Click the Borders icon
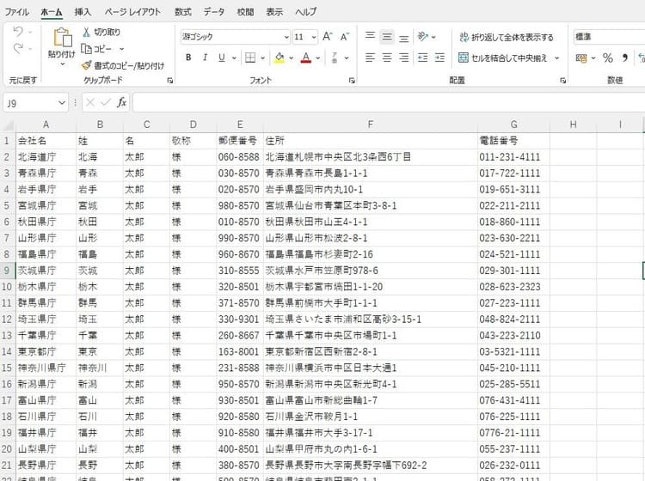 [x=250, y=58]
